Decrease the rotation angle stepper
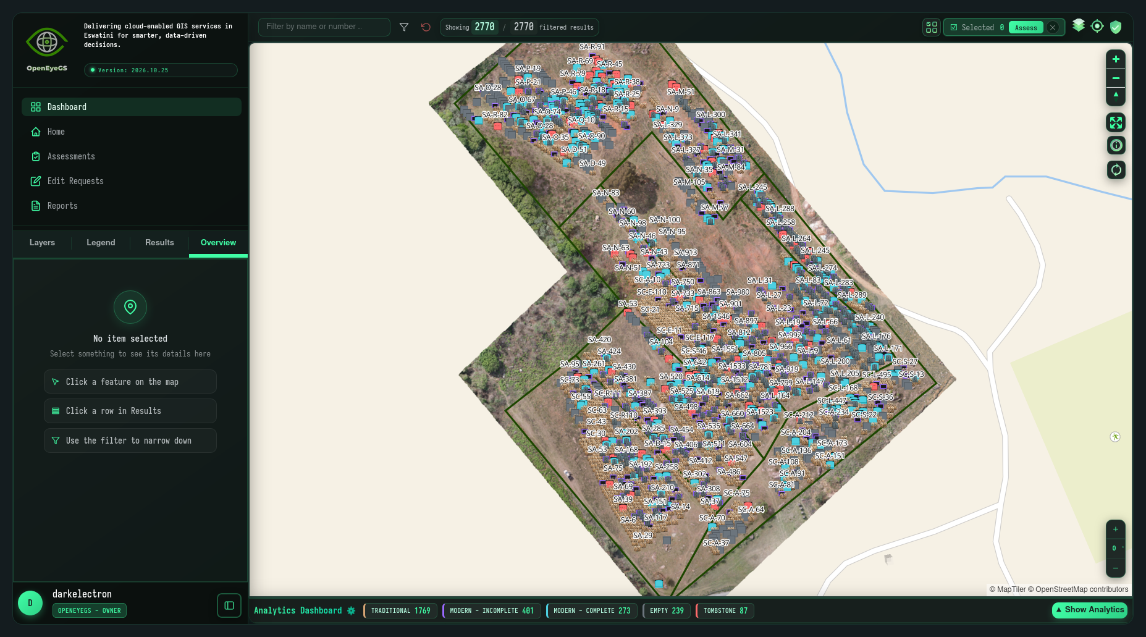 click(1115, 568)
